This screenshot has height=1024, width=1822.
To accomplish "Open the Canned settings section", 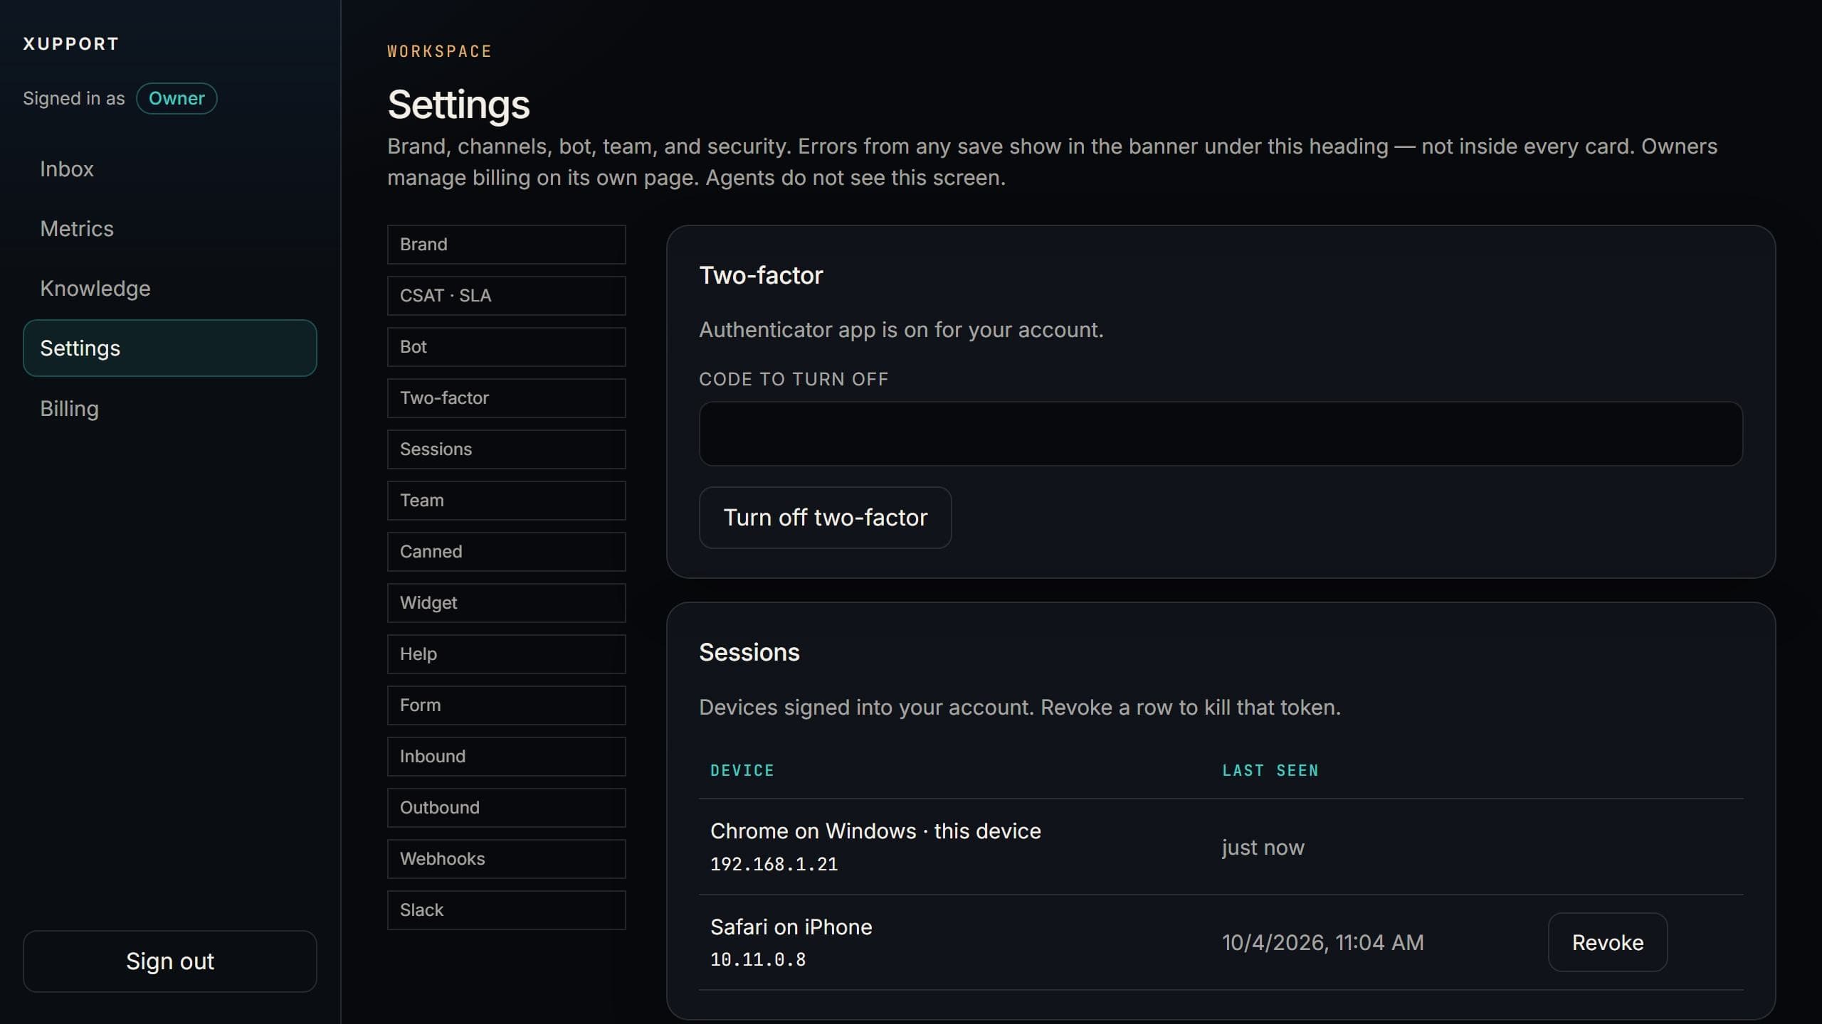I will (x=506, y=551).
